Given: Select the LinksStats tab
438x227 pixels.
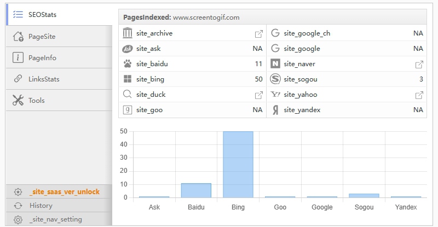Looking at the screenshot, I should 44,79.
